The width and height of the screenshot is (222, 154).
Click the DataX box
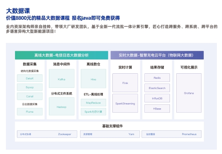tap(30, 78)
